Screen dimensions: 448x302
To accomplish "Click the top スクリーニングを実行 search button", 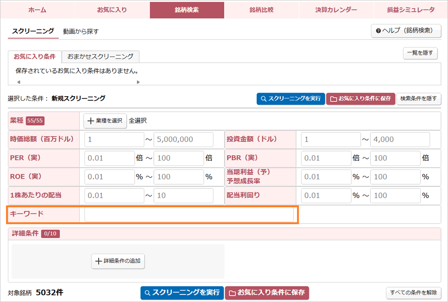I will (291, 99).
